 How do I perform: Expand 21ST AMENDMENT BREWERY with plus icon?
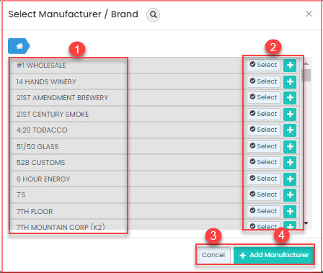coord(290,97)
